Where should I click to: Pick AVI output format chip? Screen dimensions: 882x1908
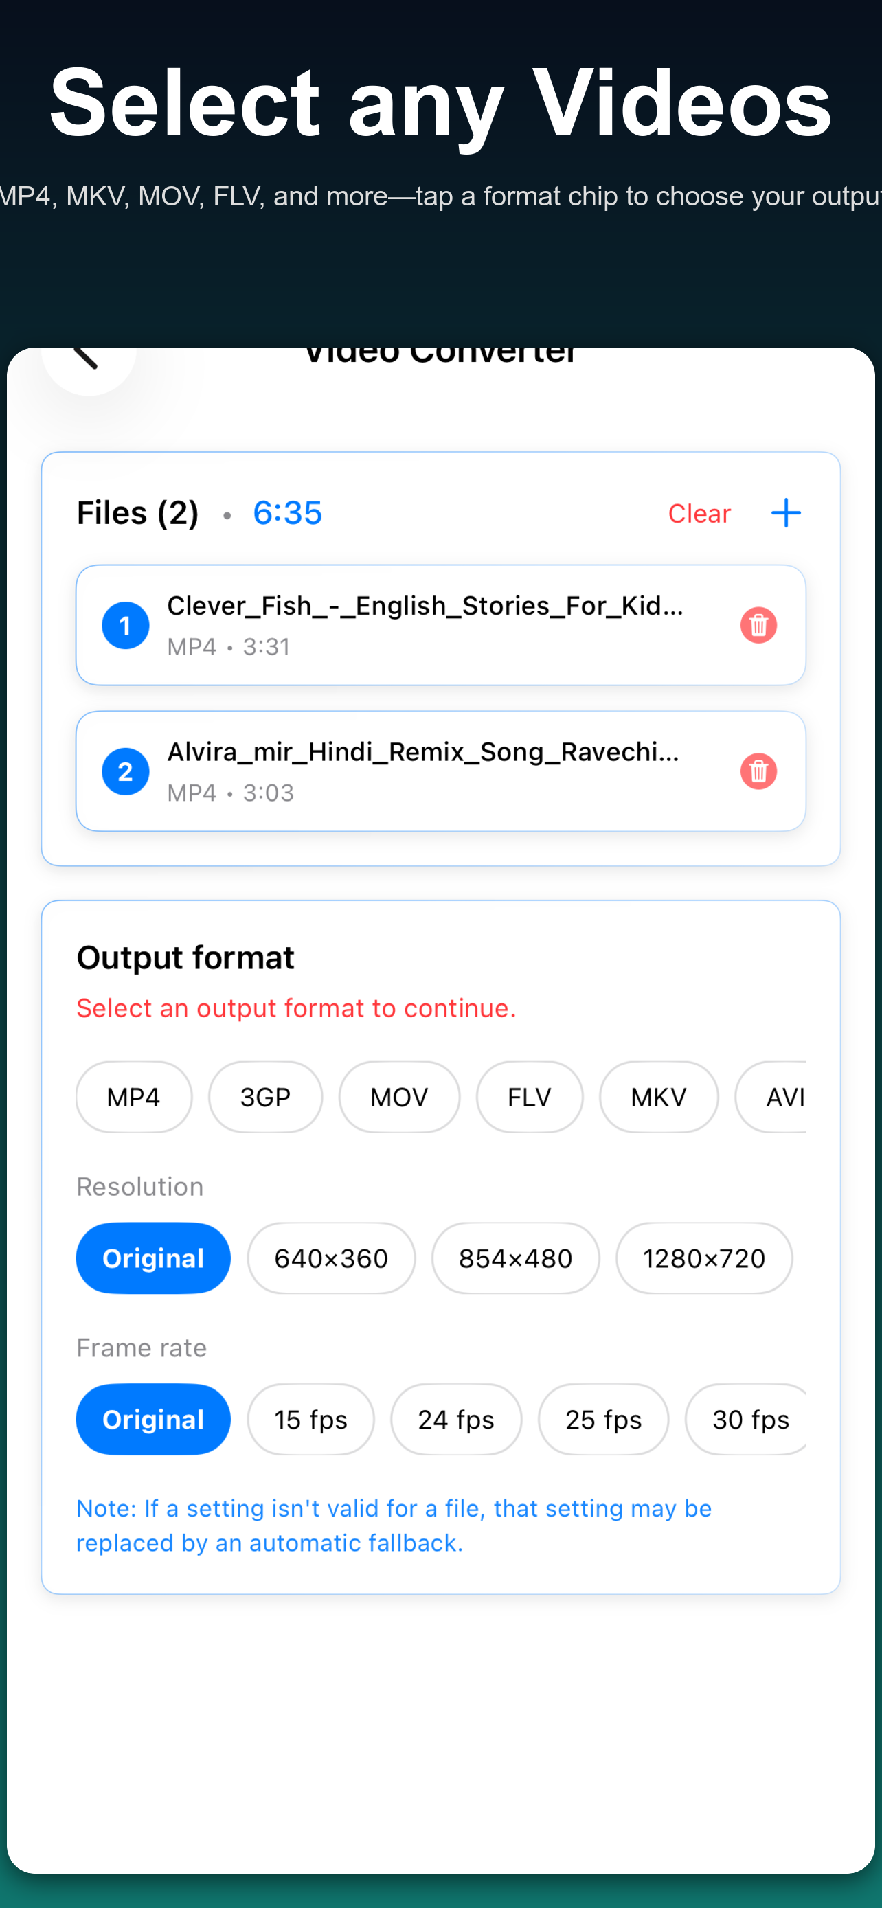click(771, 1097)
